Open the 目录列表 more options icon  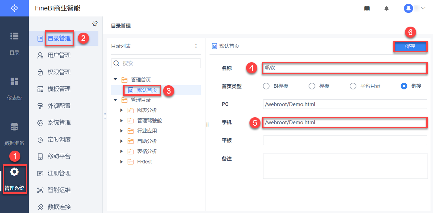tap(196, 46)
